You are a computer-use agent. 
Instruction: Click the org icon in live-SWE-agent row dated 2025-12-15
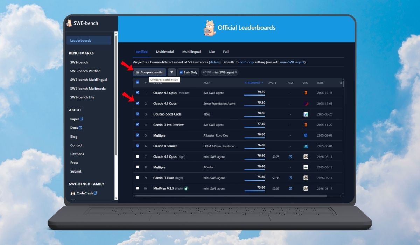306,93
